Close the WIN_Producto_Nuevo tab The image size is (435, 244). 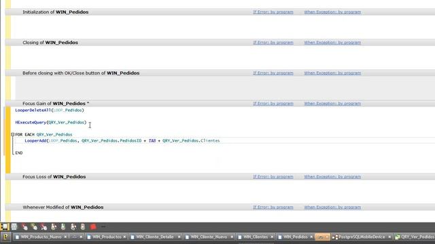coord(65,237)
